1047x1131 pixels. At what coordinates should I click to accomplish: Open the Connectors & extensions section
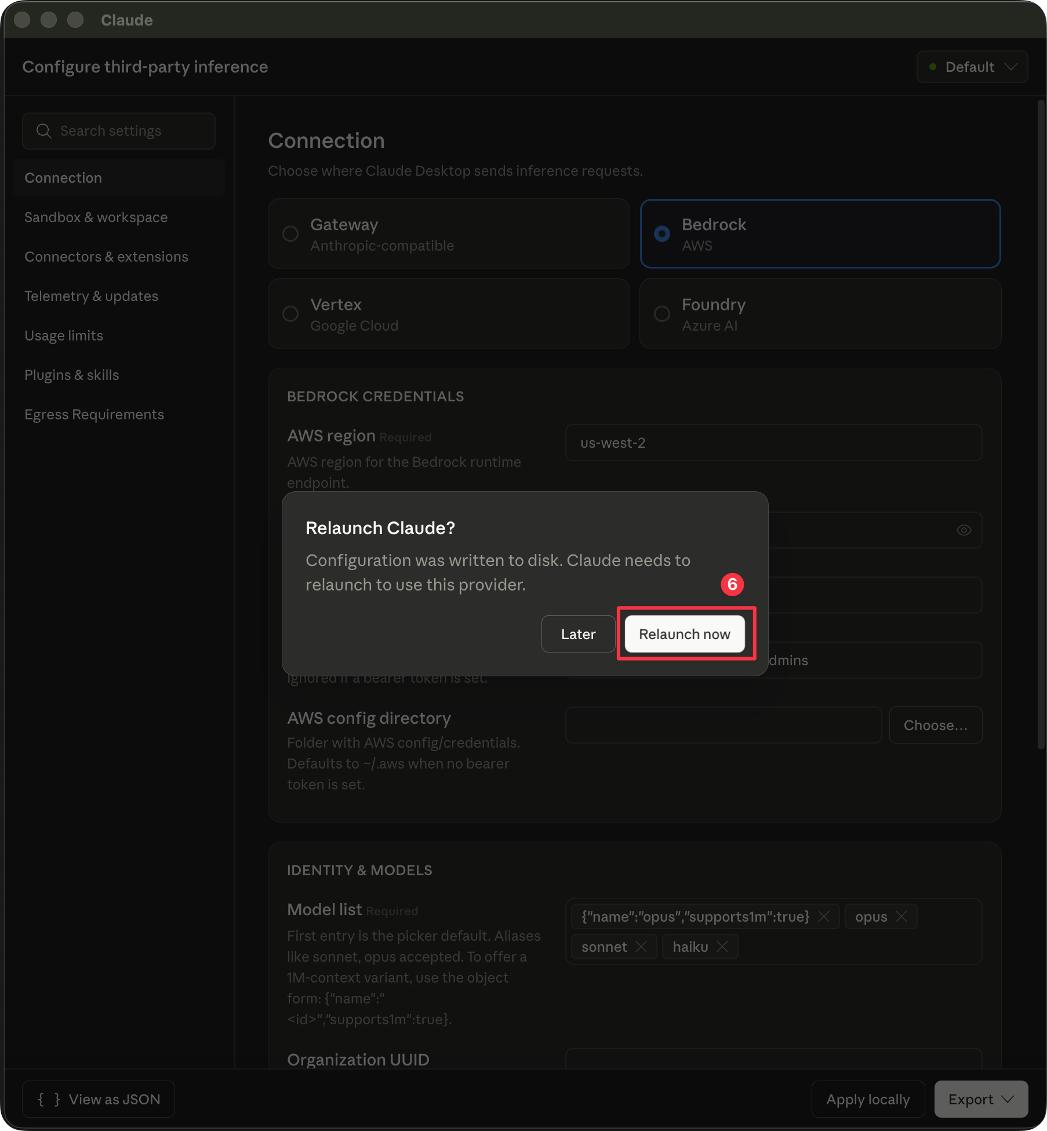[119, 256]
